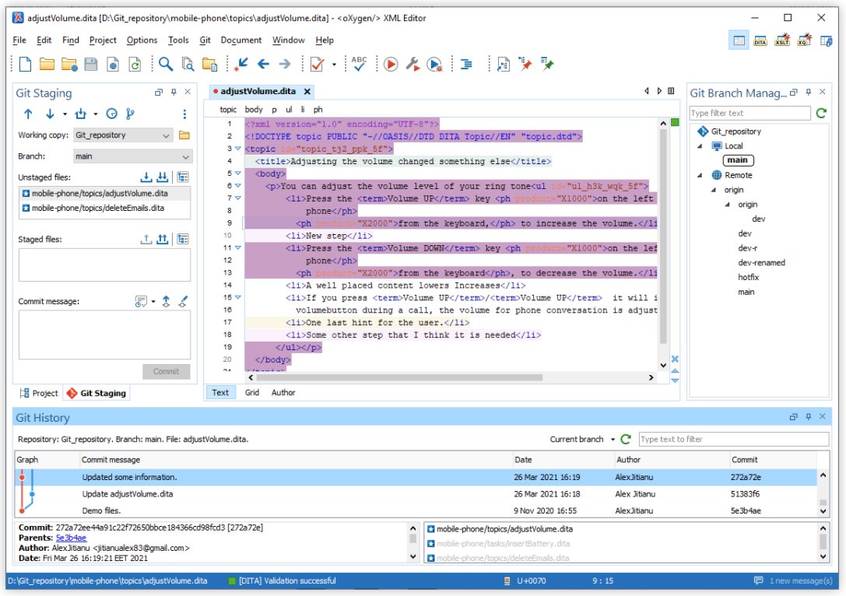Image resolution: width=846 pixels, height=596 pixels.
Task: Close the adjustVolume.dita editor tab
Action: coord(307,92)
